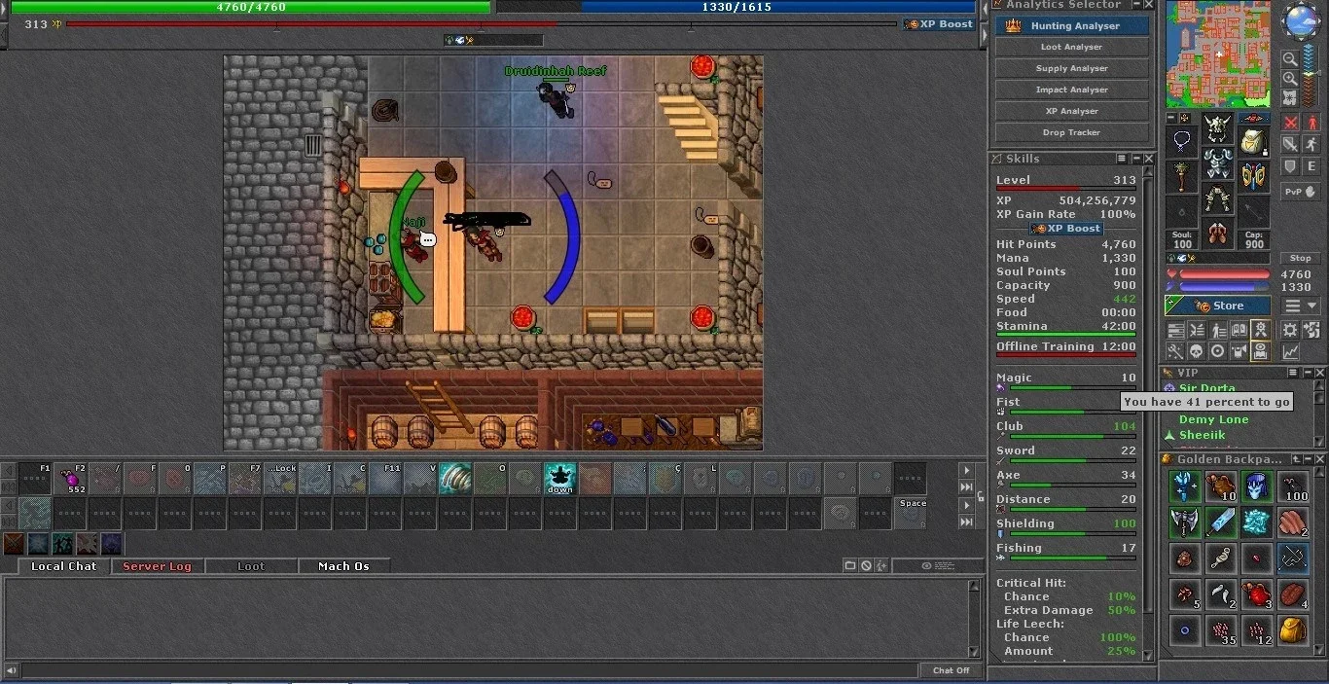Open the Supply Analyser button
This screenshot has height=684, width=1329.
[x=1072, y=68]
